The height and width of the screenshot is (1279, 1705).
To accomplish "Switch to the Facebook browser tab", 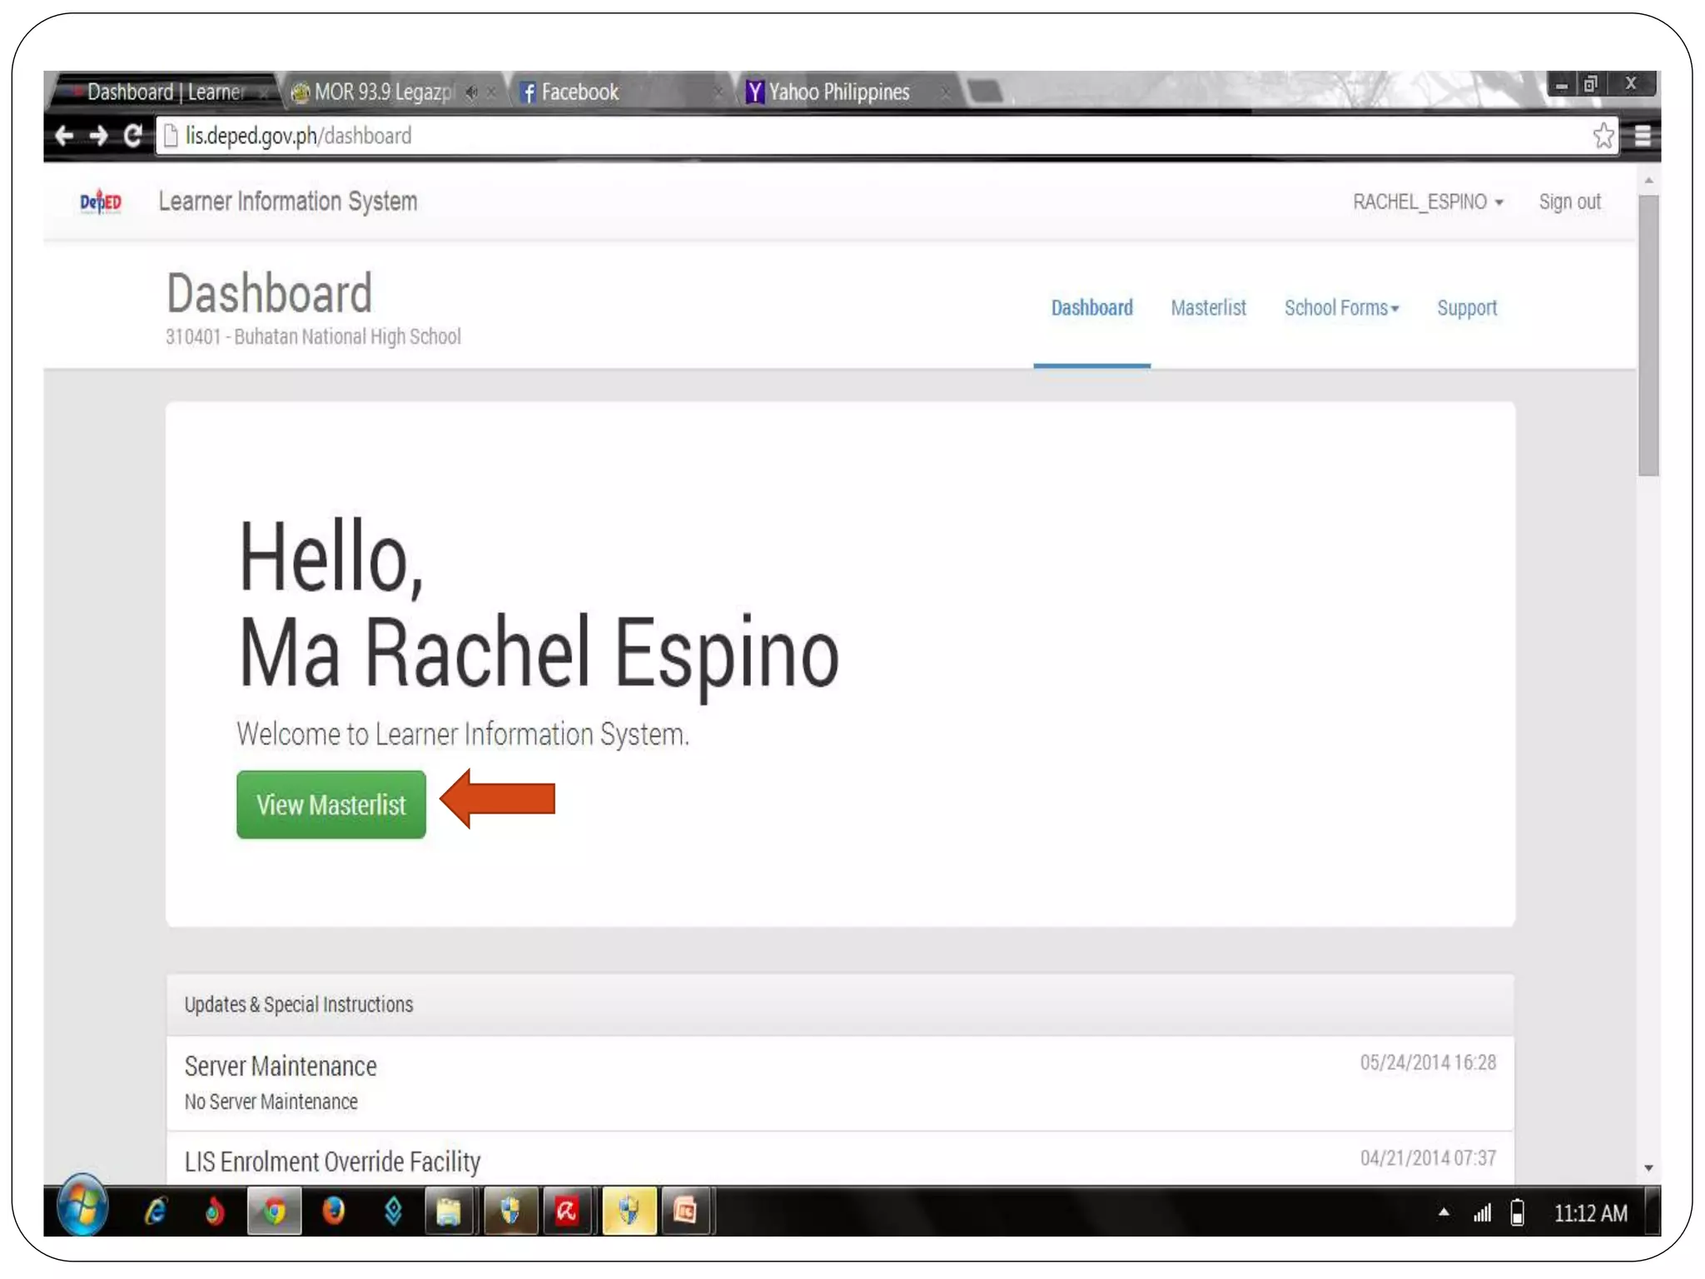I will click(x=580, y=92).
